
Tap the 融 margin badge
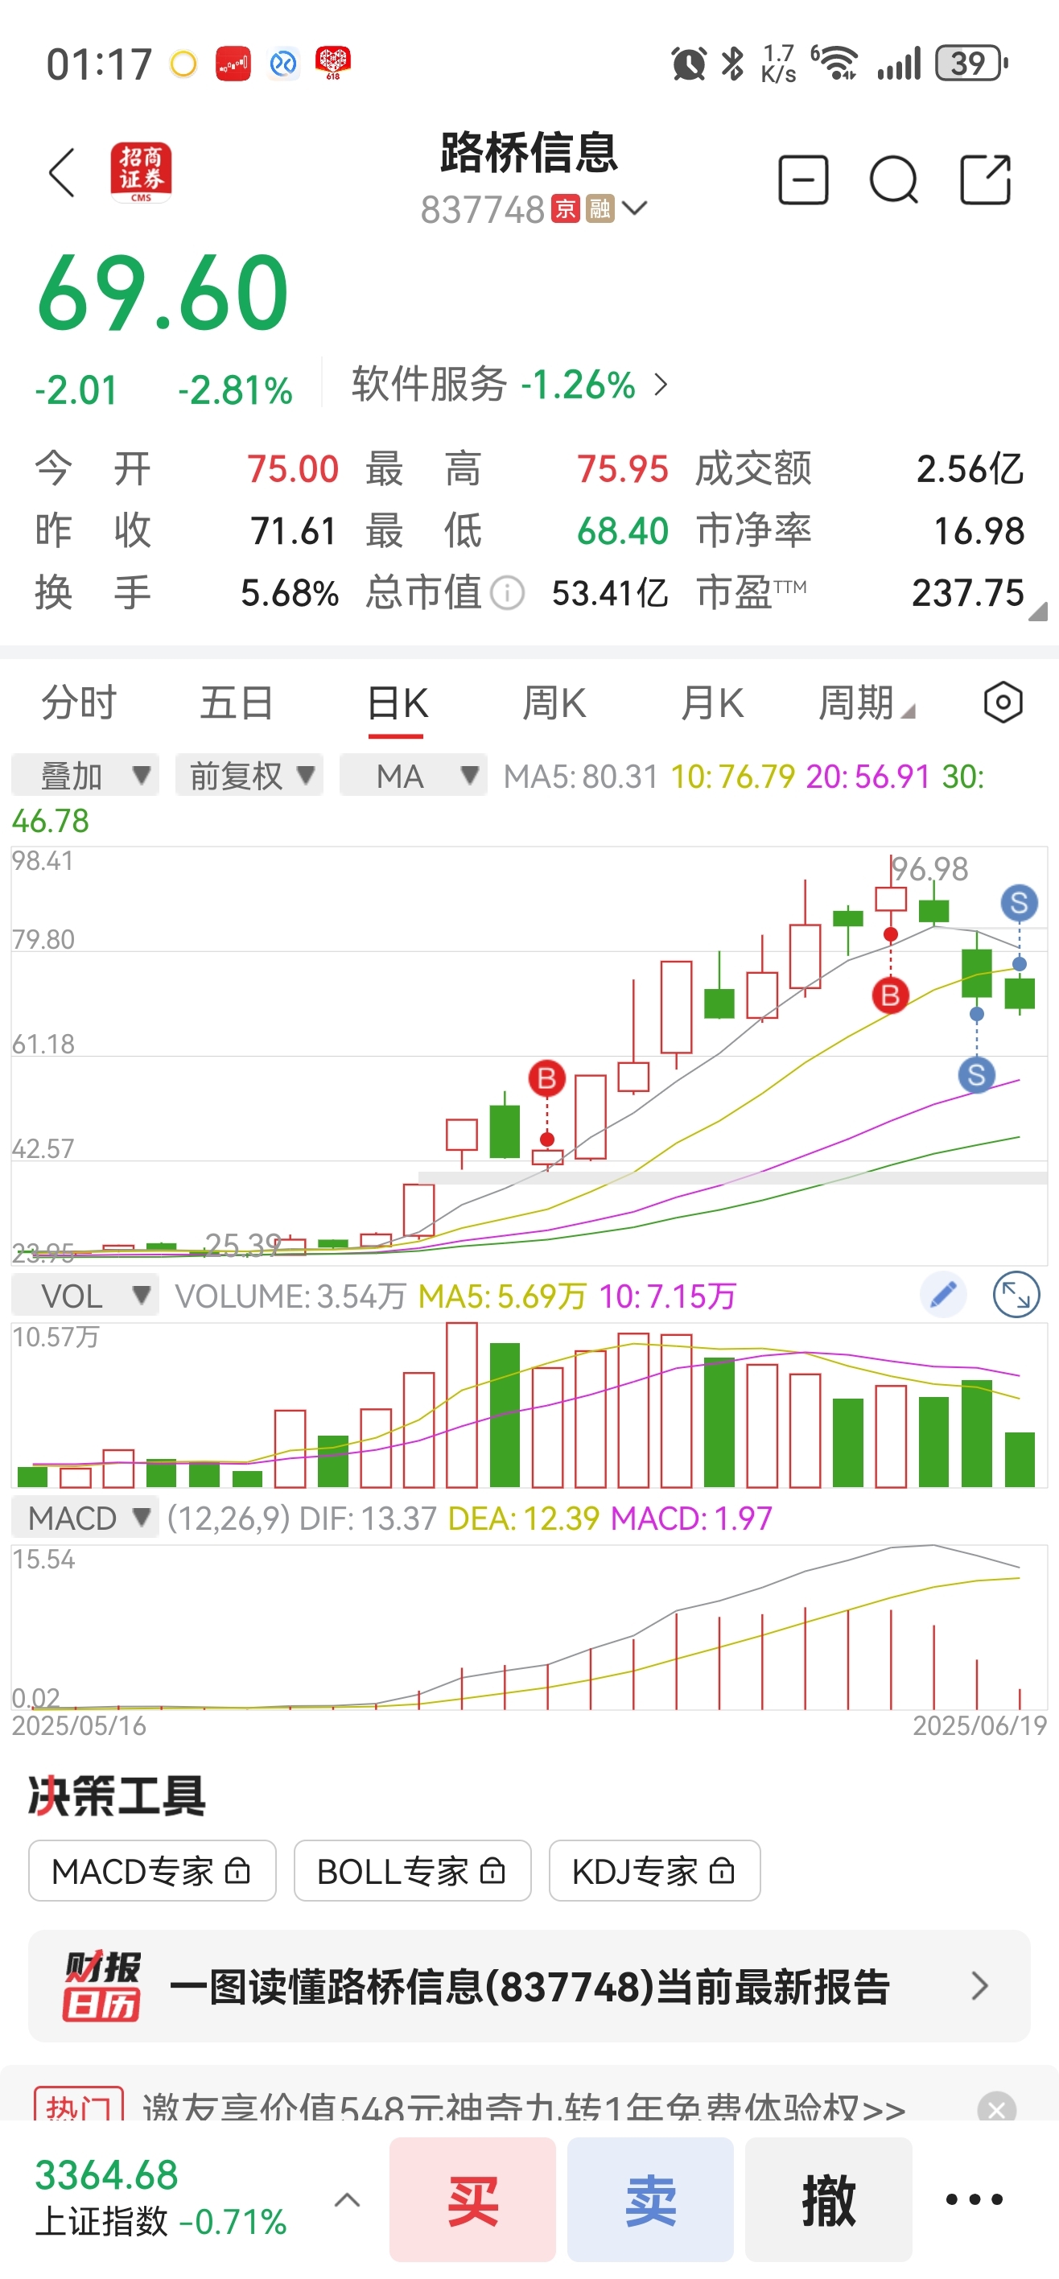[x=600, y=208]
